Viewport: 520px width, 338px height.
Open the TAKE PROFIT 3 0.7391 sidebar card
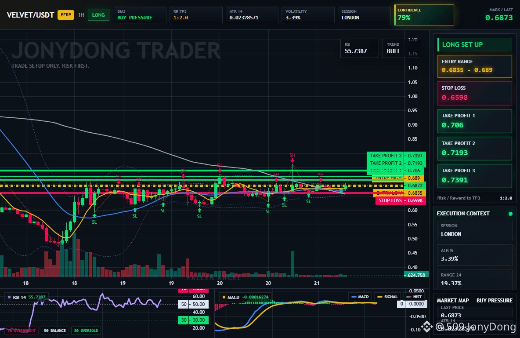point(475,176)
